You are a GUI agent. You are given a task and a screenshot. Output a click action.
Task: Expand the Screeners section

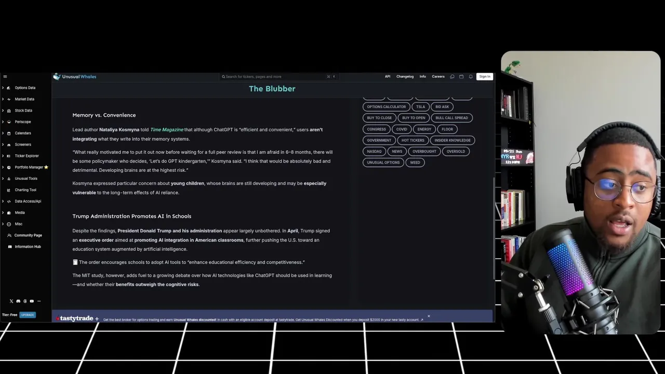[x=3, y=144]
